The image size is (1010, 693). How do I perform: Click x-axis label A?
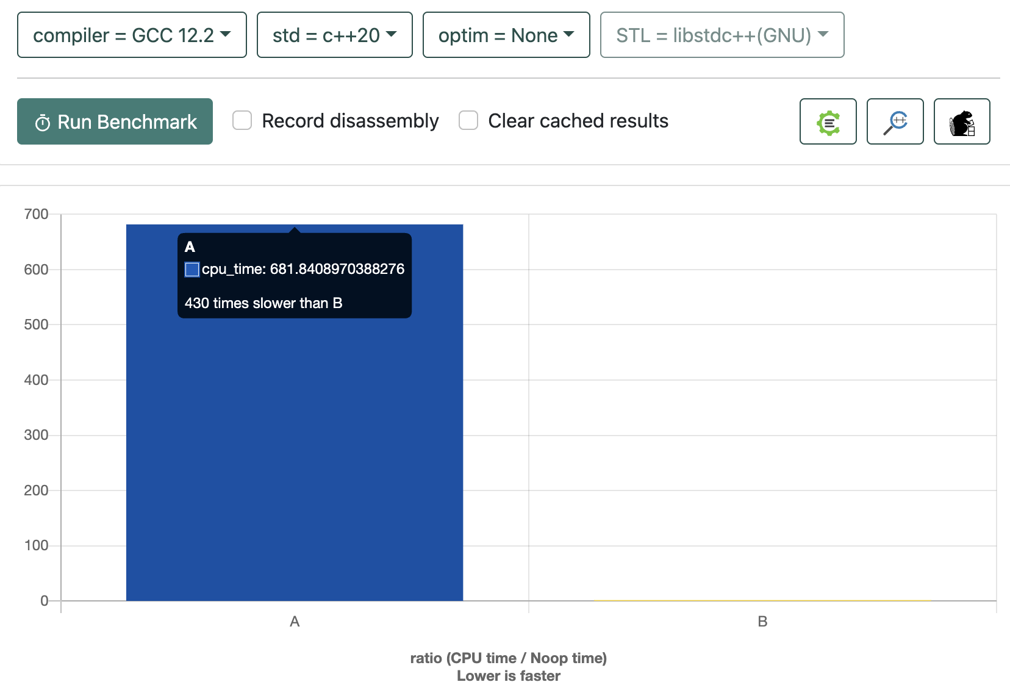tap(295, 622)
